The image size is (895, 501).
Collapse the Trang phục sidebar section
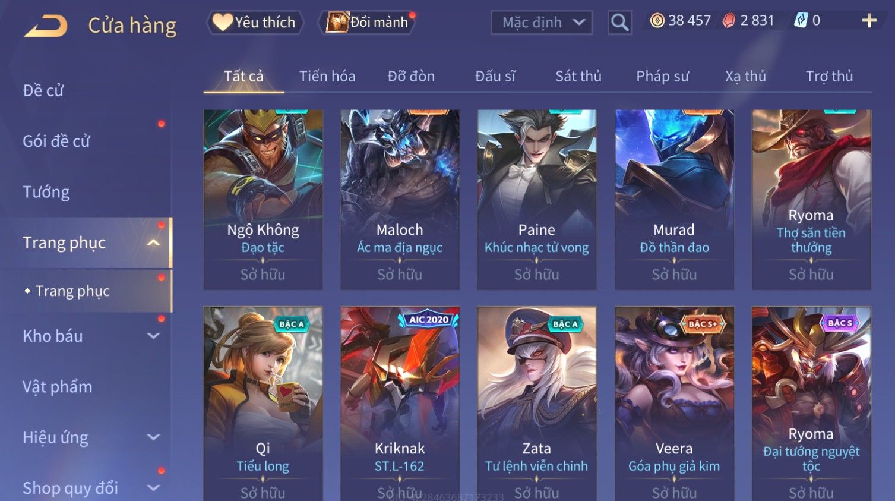pyautogui.click(x=153, y=242)
